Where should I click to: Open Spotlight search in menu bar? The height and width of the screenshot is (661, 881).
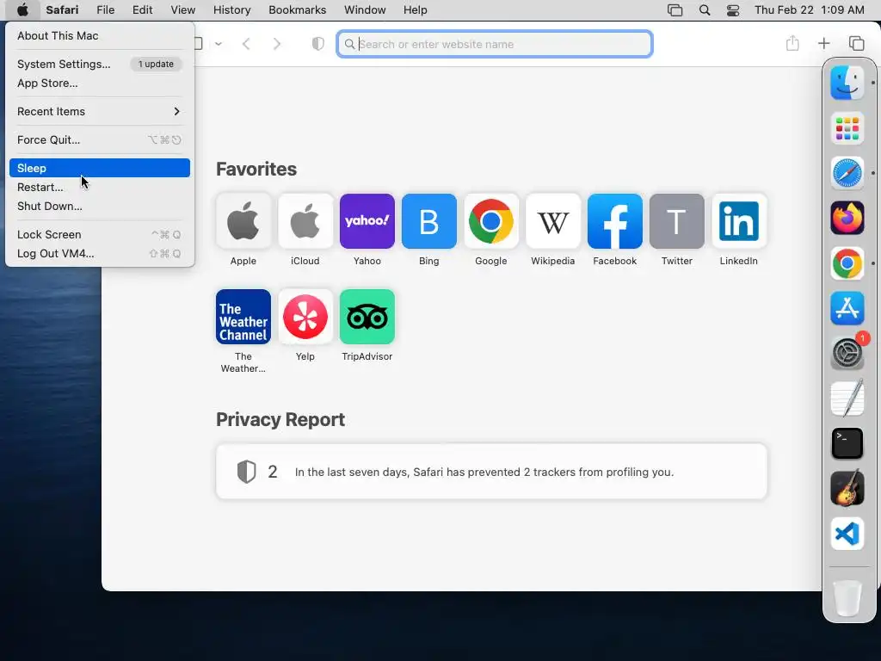tap(705, 10)
